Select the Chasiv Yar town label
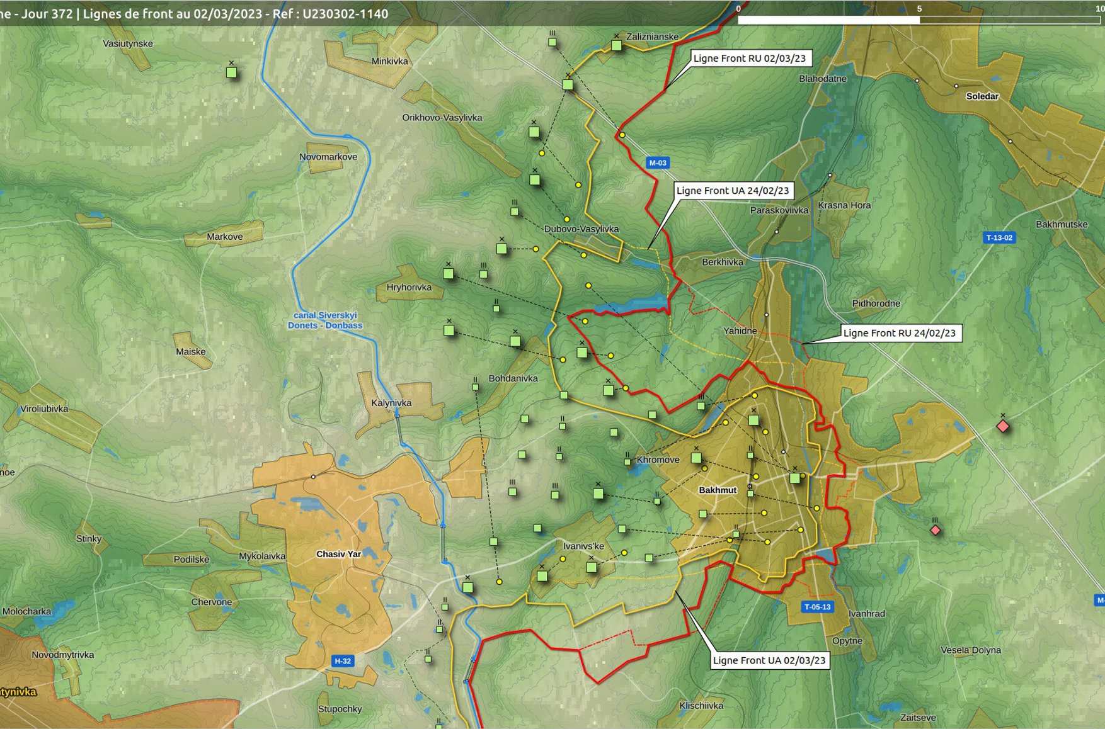Image resolution: width=1105 pixels, height=729 pixels. (338, 554)
